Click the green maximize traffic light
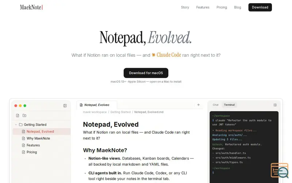Image resolution: width=292 pixels, height=183 pixels. [25, 106]
